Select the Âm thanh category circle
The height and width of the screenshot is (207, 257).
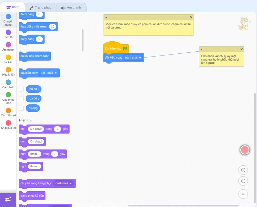click(8, 45)
